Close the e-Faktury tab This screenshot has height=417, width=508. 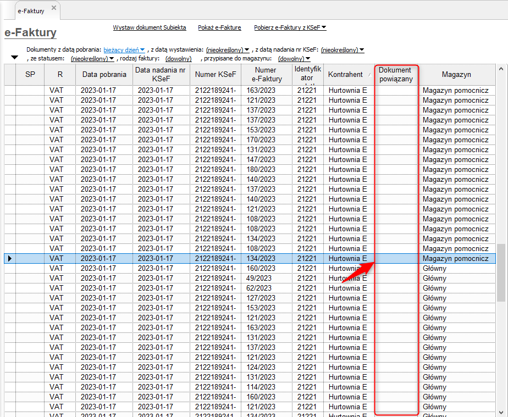pyautogui.click(x=53, y=8)
